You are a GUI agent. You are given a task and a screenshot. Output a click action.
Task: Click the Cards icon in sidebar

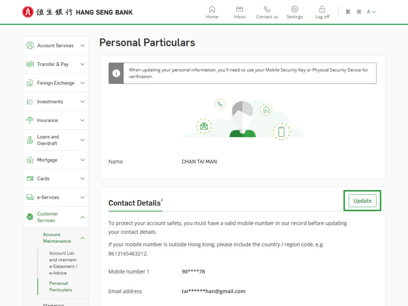pos(30,179)
